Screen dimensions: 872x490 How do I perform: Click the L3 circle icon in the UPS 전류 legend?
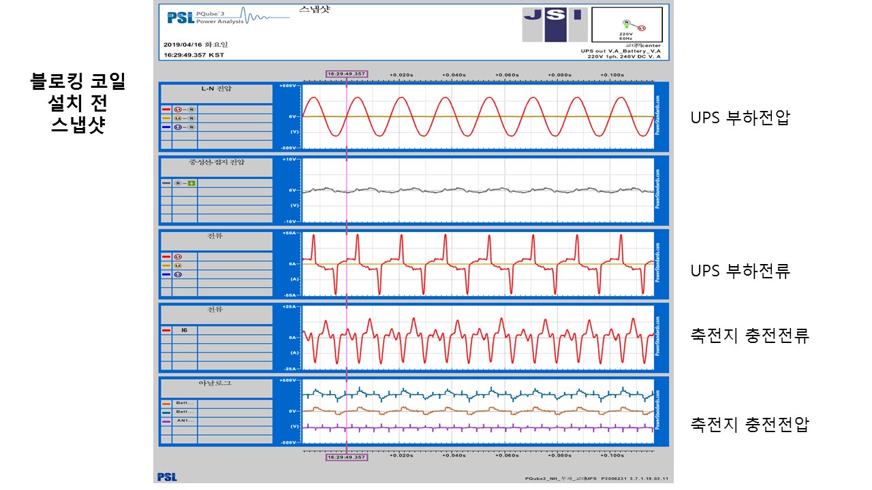(x=178, y=274)
